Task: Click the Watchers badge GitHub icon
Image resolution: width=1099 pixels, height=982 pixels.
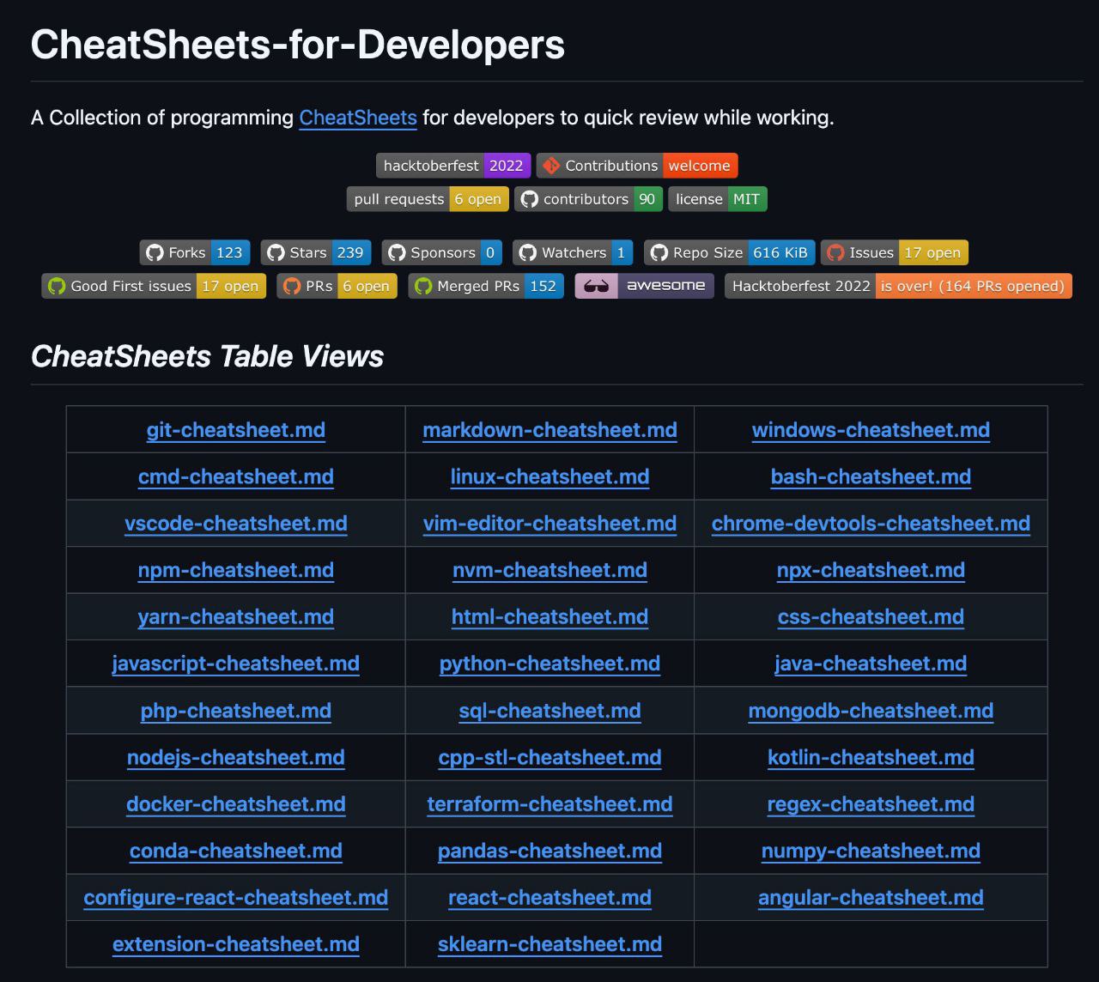Action: click(528, 252)
